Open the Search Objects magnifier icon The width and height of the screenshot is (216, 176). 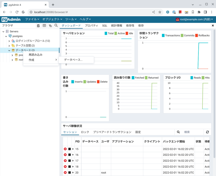(56, 26)
